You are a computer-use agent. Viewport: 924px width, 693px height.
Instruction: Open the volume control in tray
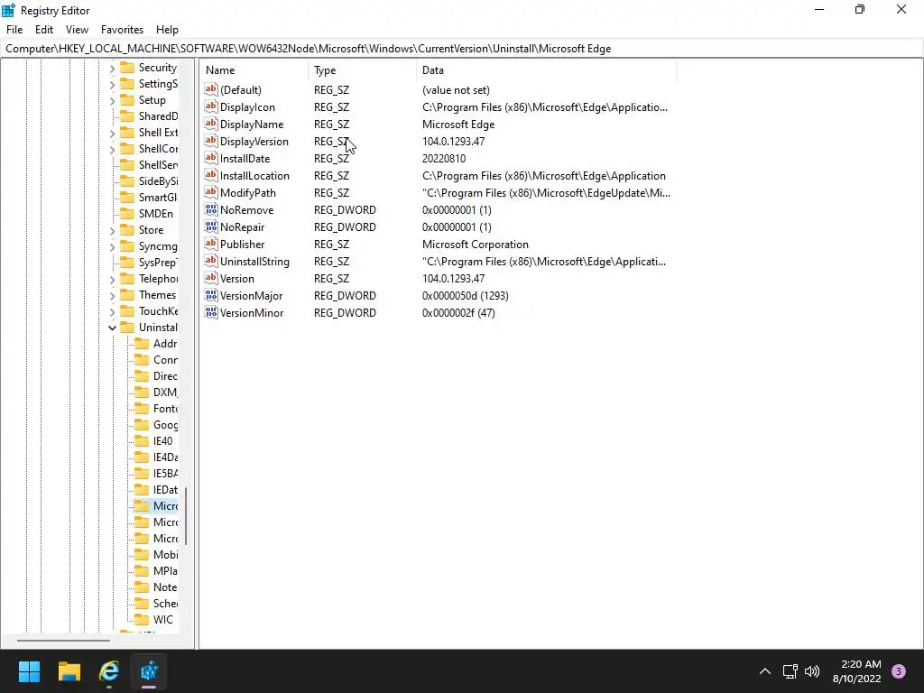(812, 671)
